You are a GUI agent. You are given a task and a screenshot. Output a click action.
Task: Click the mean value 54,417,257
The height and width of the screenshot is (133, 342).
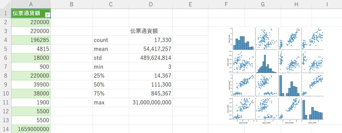click(x=150, y=49)
